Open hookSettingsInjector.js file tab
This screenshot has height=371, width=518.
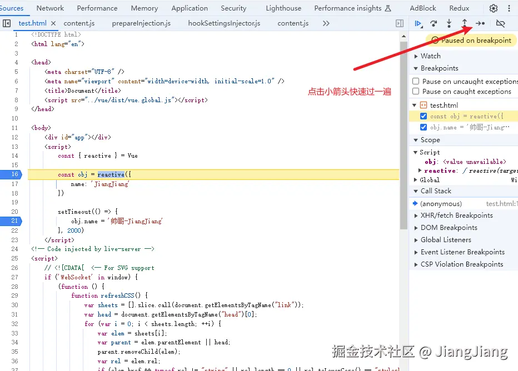click(x=224, y=23)
